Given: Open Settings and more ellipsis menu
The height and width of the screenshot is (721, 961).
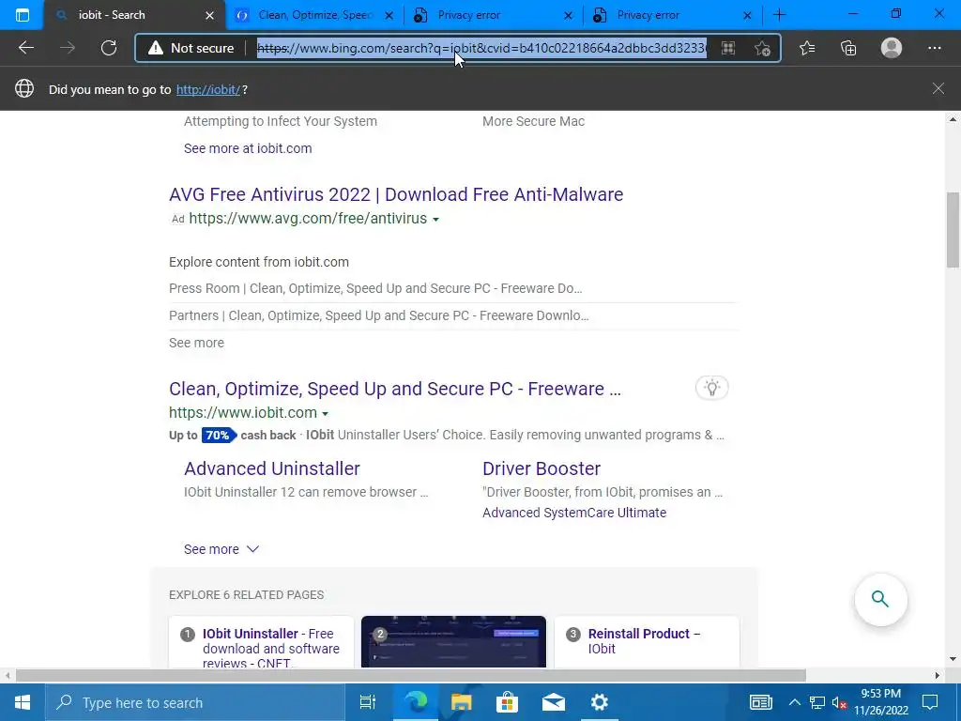Looking at the screenshot, I should point(934,48).
